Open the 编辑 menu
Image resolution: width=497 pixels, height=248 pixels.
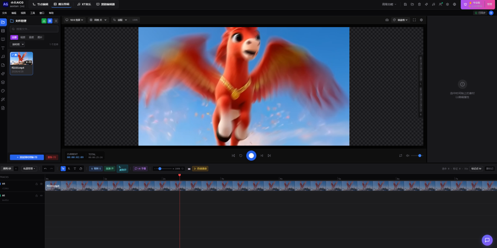coord(14,13)
